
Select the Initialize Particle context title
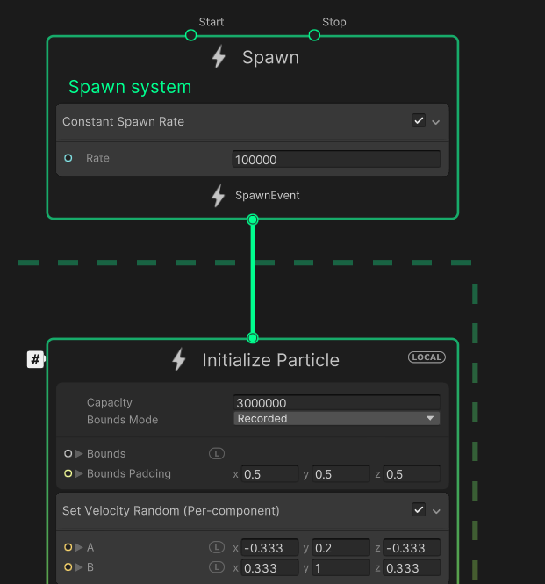(x=270, y=360)
